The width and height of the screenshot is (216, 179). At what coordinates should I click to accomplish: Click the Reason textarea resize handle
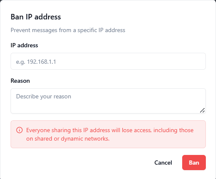(202, 111)
